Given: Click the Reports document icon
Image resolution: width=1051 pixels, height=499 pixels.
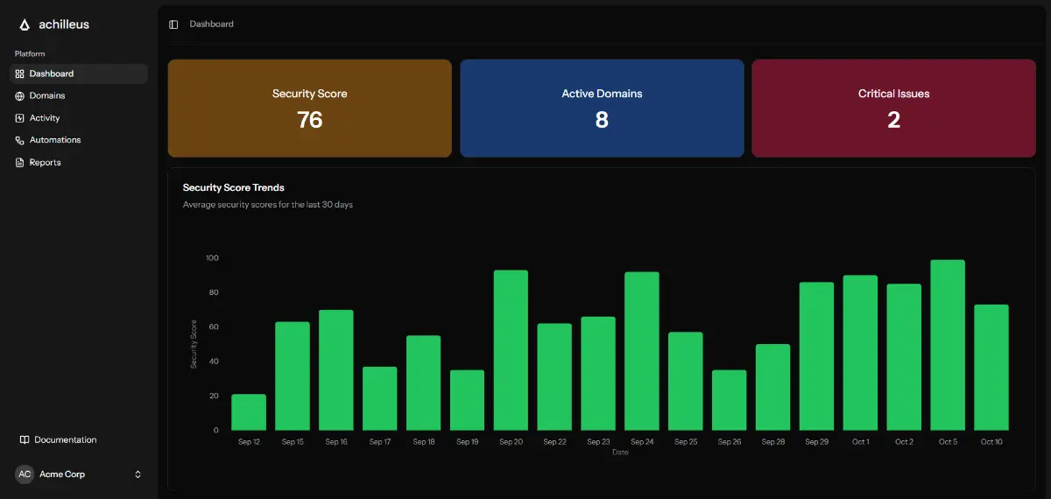Looking at the screenshot, I should (x=20, y=163).
